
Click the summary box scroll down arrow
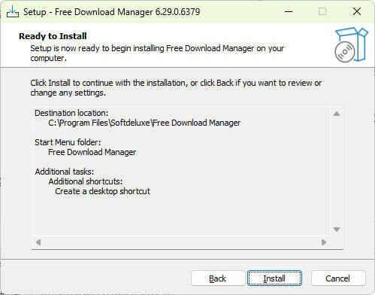(337, 230)
